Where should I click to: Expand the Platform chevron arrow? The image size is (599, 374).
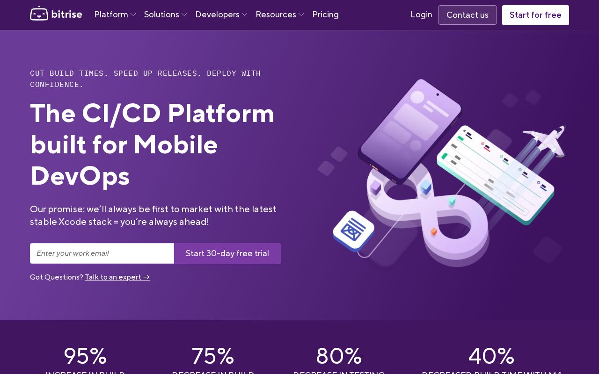133,15
